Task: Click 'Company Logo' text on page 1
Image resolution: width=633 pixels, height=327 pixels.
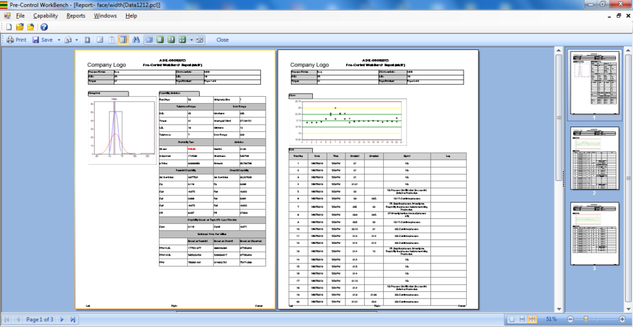Action: 106,65
